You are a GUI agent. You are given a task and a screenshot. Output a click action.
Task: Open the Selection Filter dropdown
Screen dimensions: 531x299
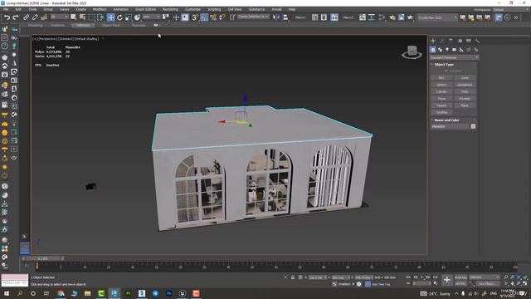59,17
